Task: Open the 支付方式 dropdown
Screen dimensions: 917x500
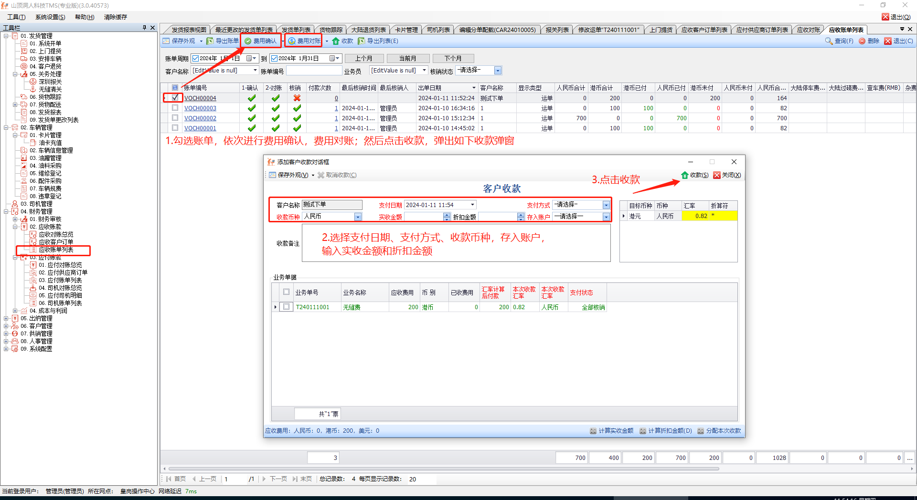Action: point(606,205)
